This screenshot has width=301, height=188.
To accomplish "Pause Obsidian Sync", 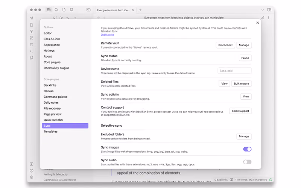I will (245, 58).
